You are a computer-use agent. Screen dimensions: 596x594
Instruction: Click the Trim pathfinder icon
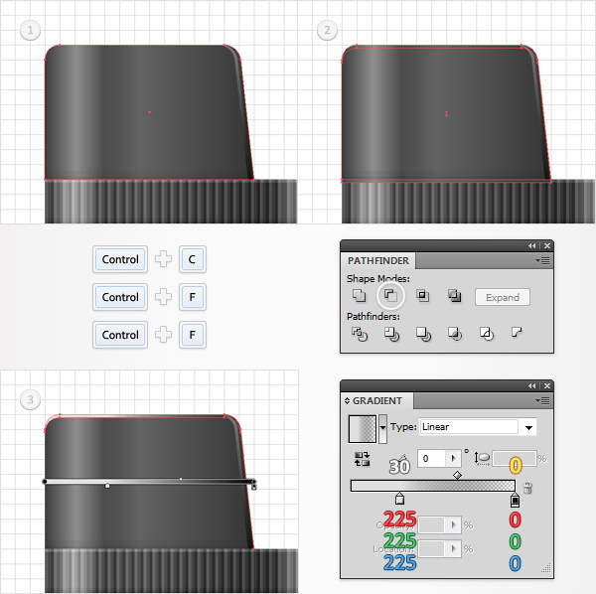[x=391, y=334]
